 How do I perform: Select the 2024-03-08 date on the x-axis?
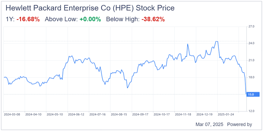point(12,114)
